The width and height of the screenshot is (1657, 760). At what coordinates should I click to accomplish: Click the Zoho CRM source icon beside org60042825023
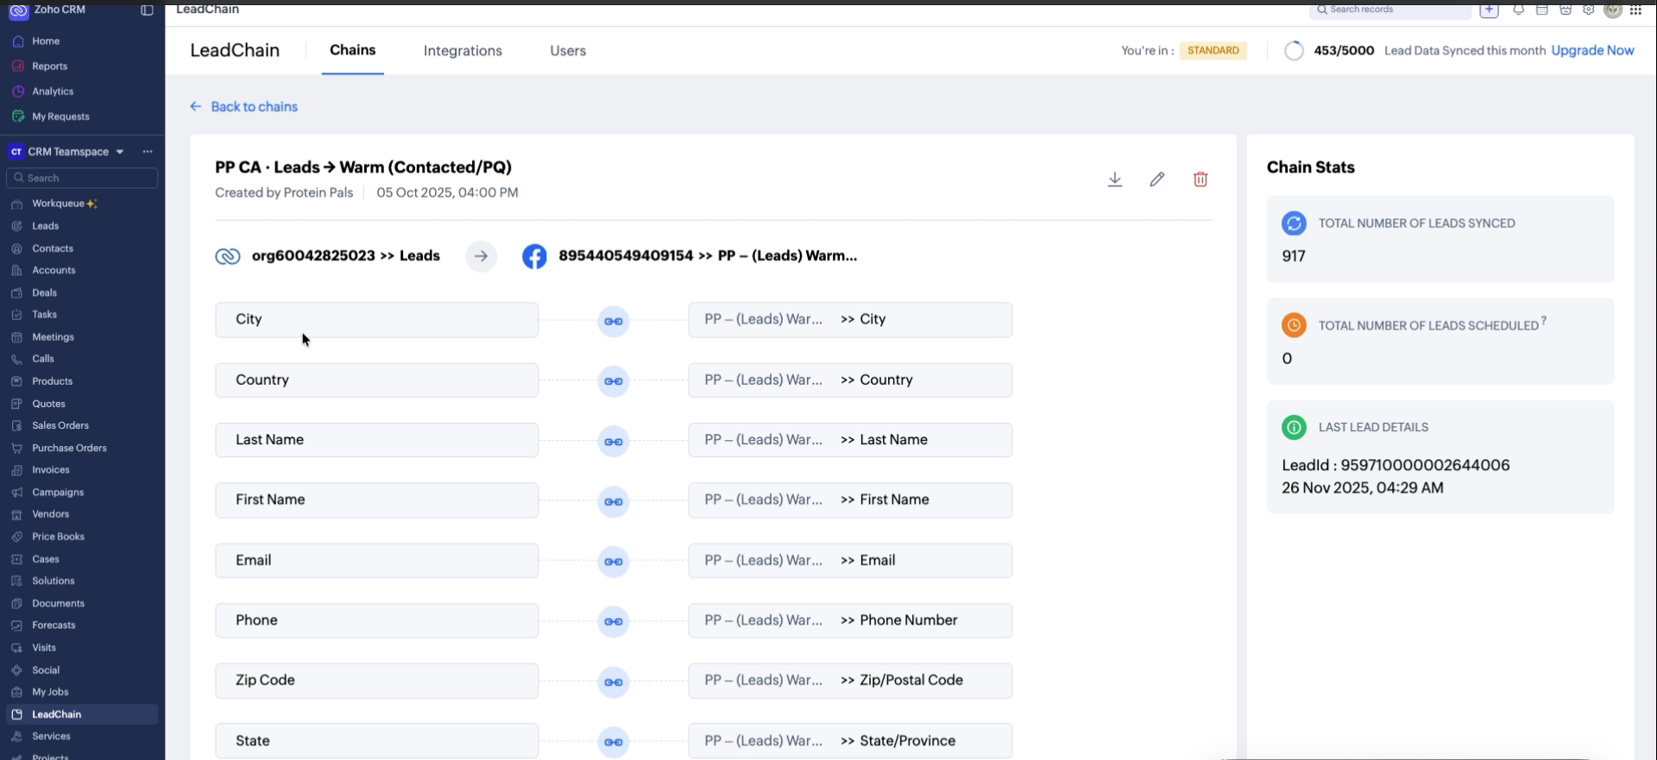click(228, 256)
